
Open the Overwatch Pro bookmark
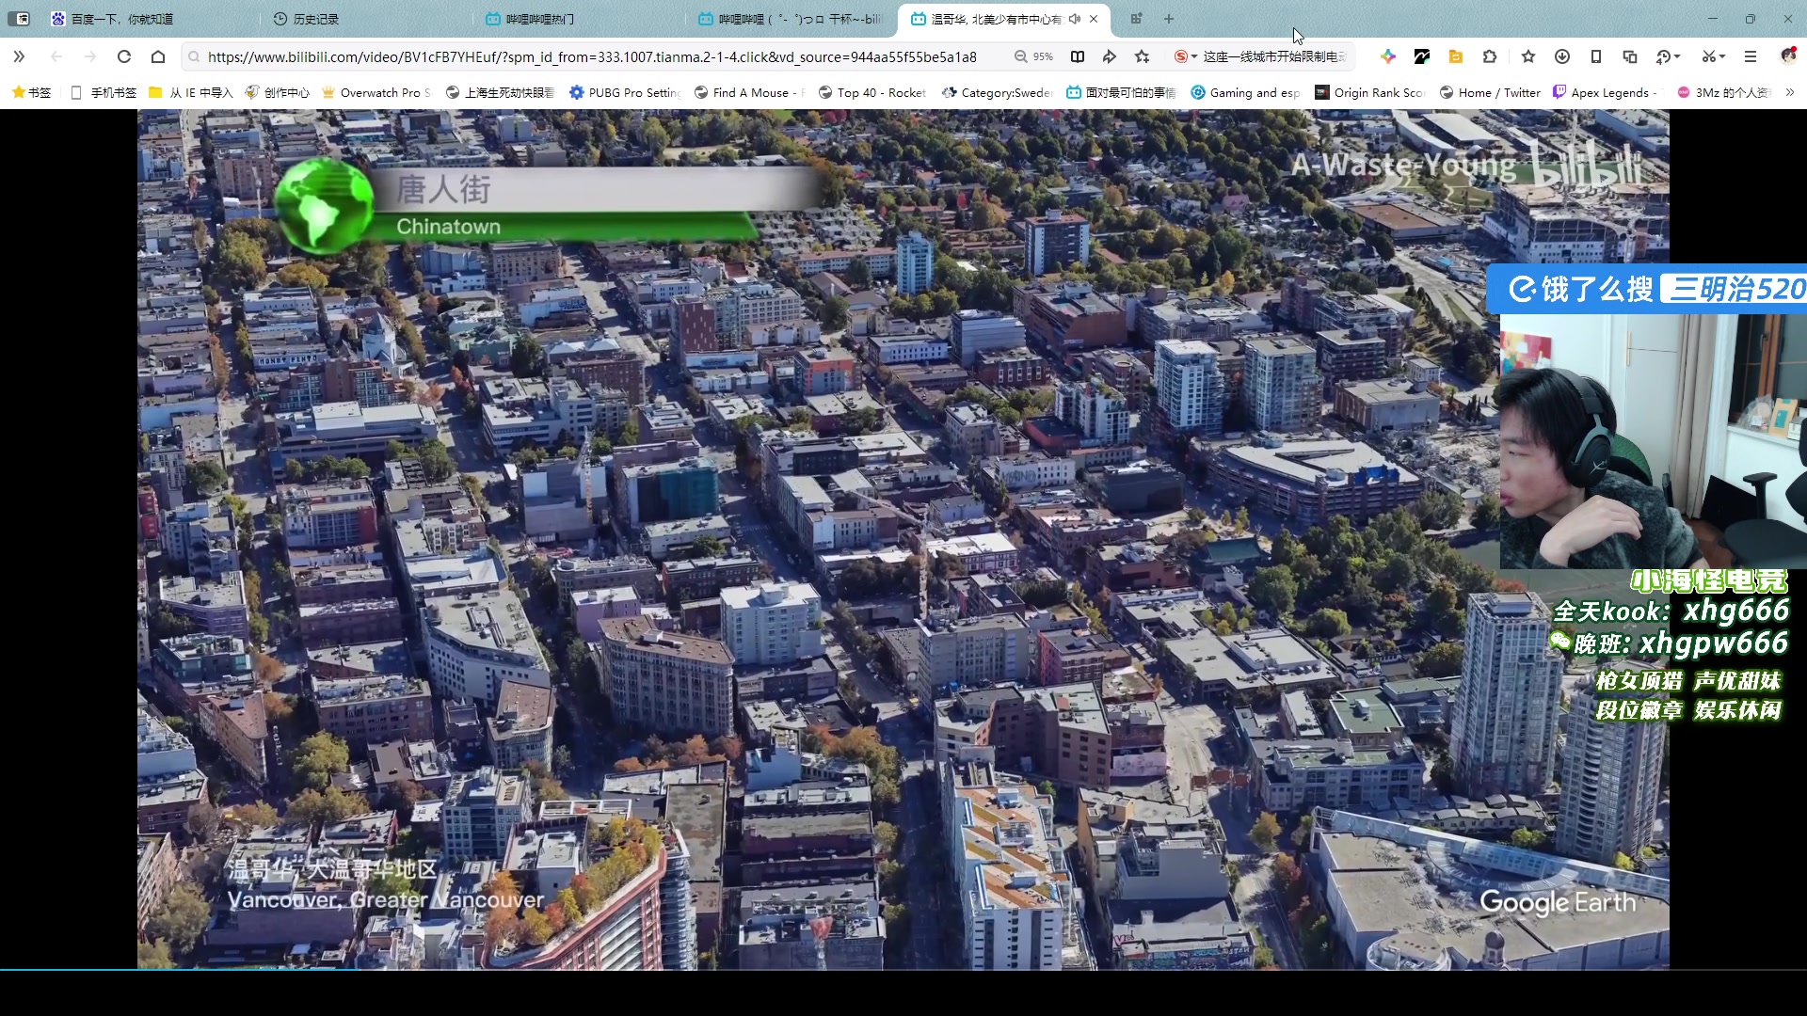coord(376,92)
